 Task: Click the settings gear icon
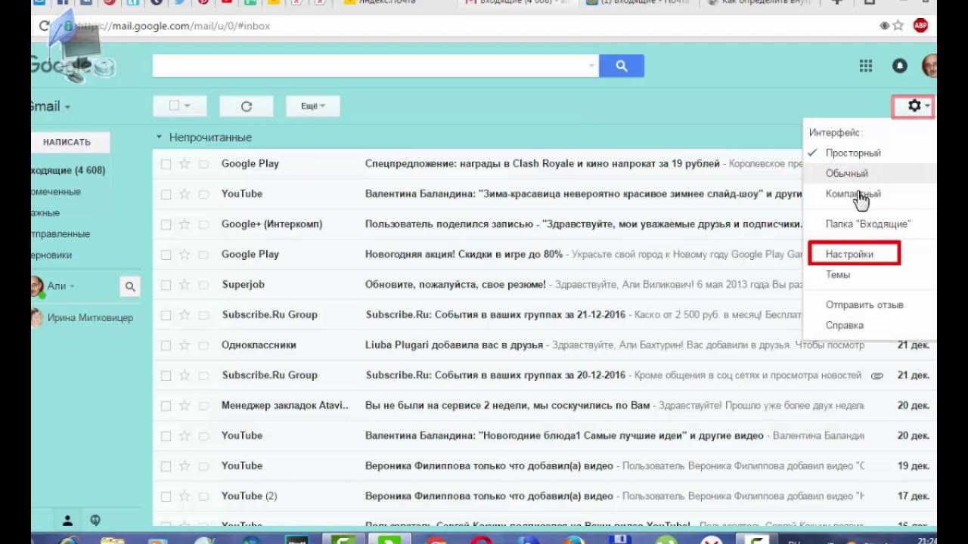914,107
